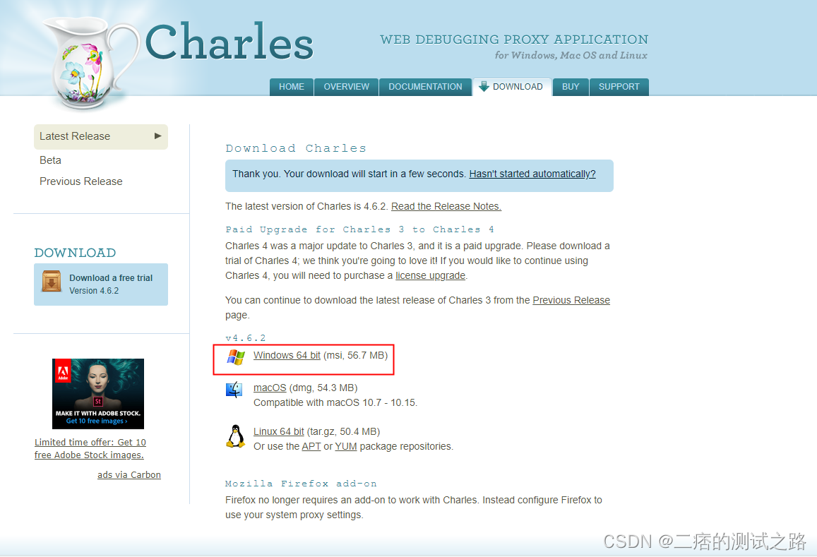Open the DOCUMENTATION section from the navigation bar
817x557 pixels.
click(x=425, y=86)
